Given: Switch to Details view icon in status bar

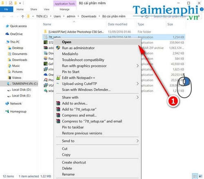Looking at the screenshot, I should point(195,176).
